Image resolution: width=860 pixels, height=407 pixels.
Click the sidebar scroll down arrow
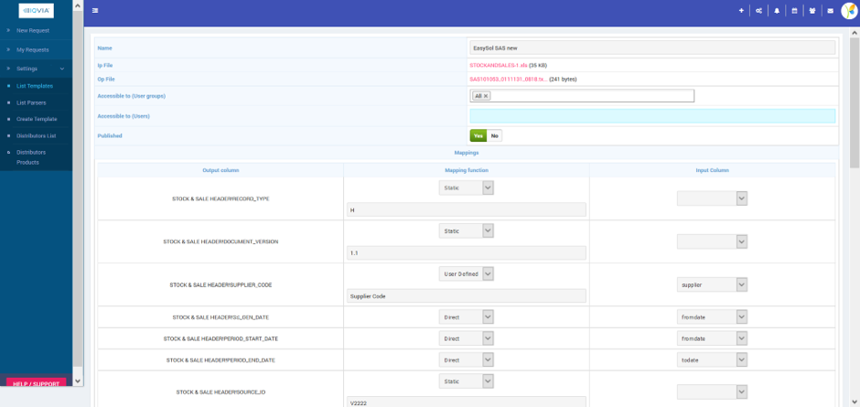[78, 380]
